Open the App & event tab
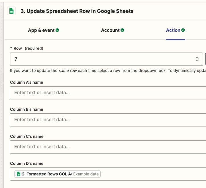This screenshot has height=188, width=206. [x=44, y=30]
